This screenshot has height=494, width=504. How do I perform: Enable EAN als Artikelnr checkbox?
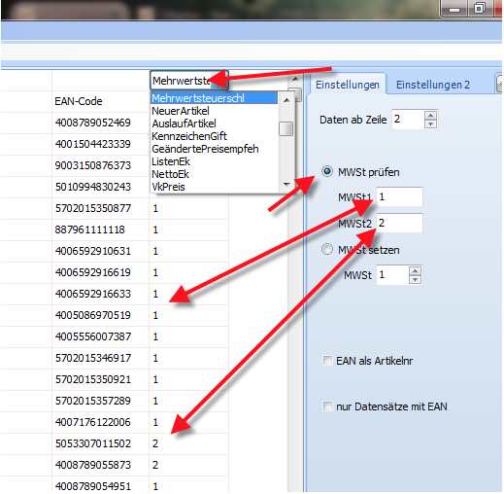pyautogui.click(x=327, y=360)
